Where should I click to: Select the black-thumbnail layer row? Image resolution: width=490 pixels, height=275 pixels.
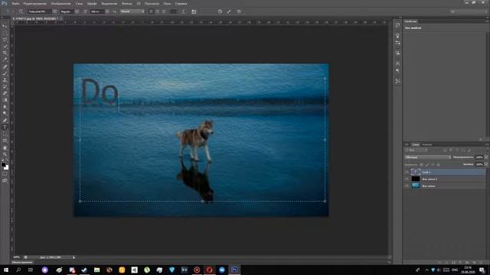click(445, 179)
